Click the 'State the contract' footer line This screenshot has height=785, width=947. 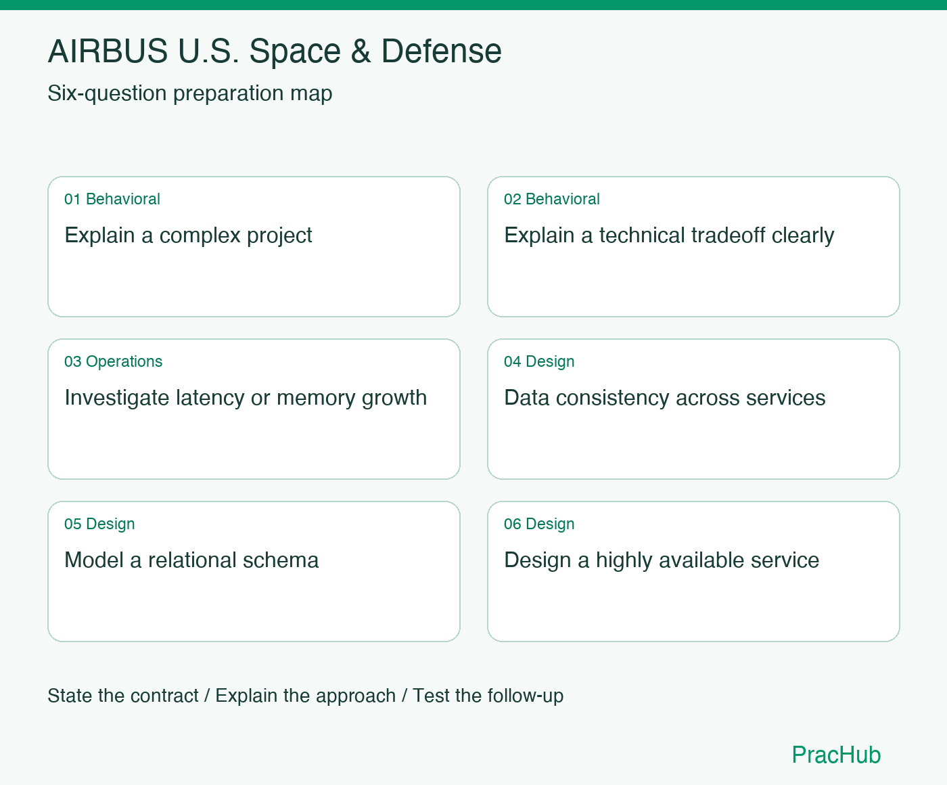[306, 696]
